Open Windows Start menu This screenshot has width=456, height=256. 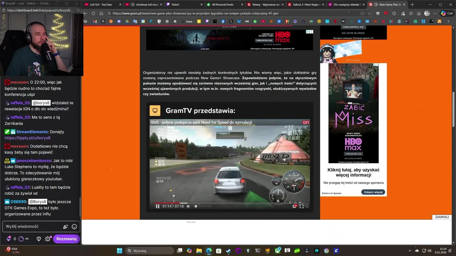pos(119,251)
